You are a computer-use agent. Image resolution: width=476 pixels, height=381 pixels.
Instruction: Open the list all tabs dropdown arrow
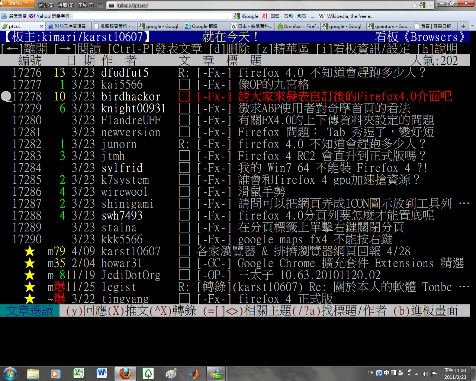[x=472, y=26]
